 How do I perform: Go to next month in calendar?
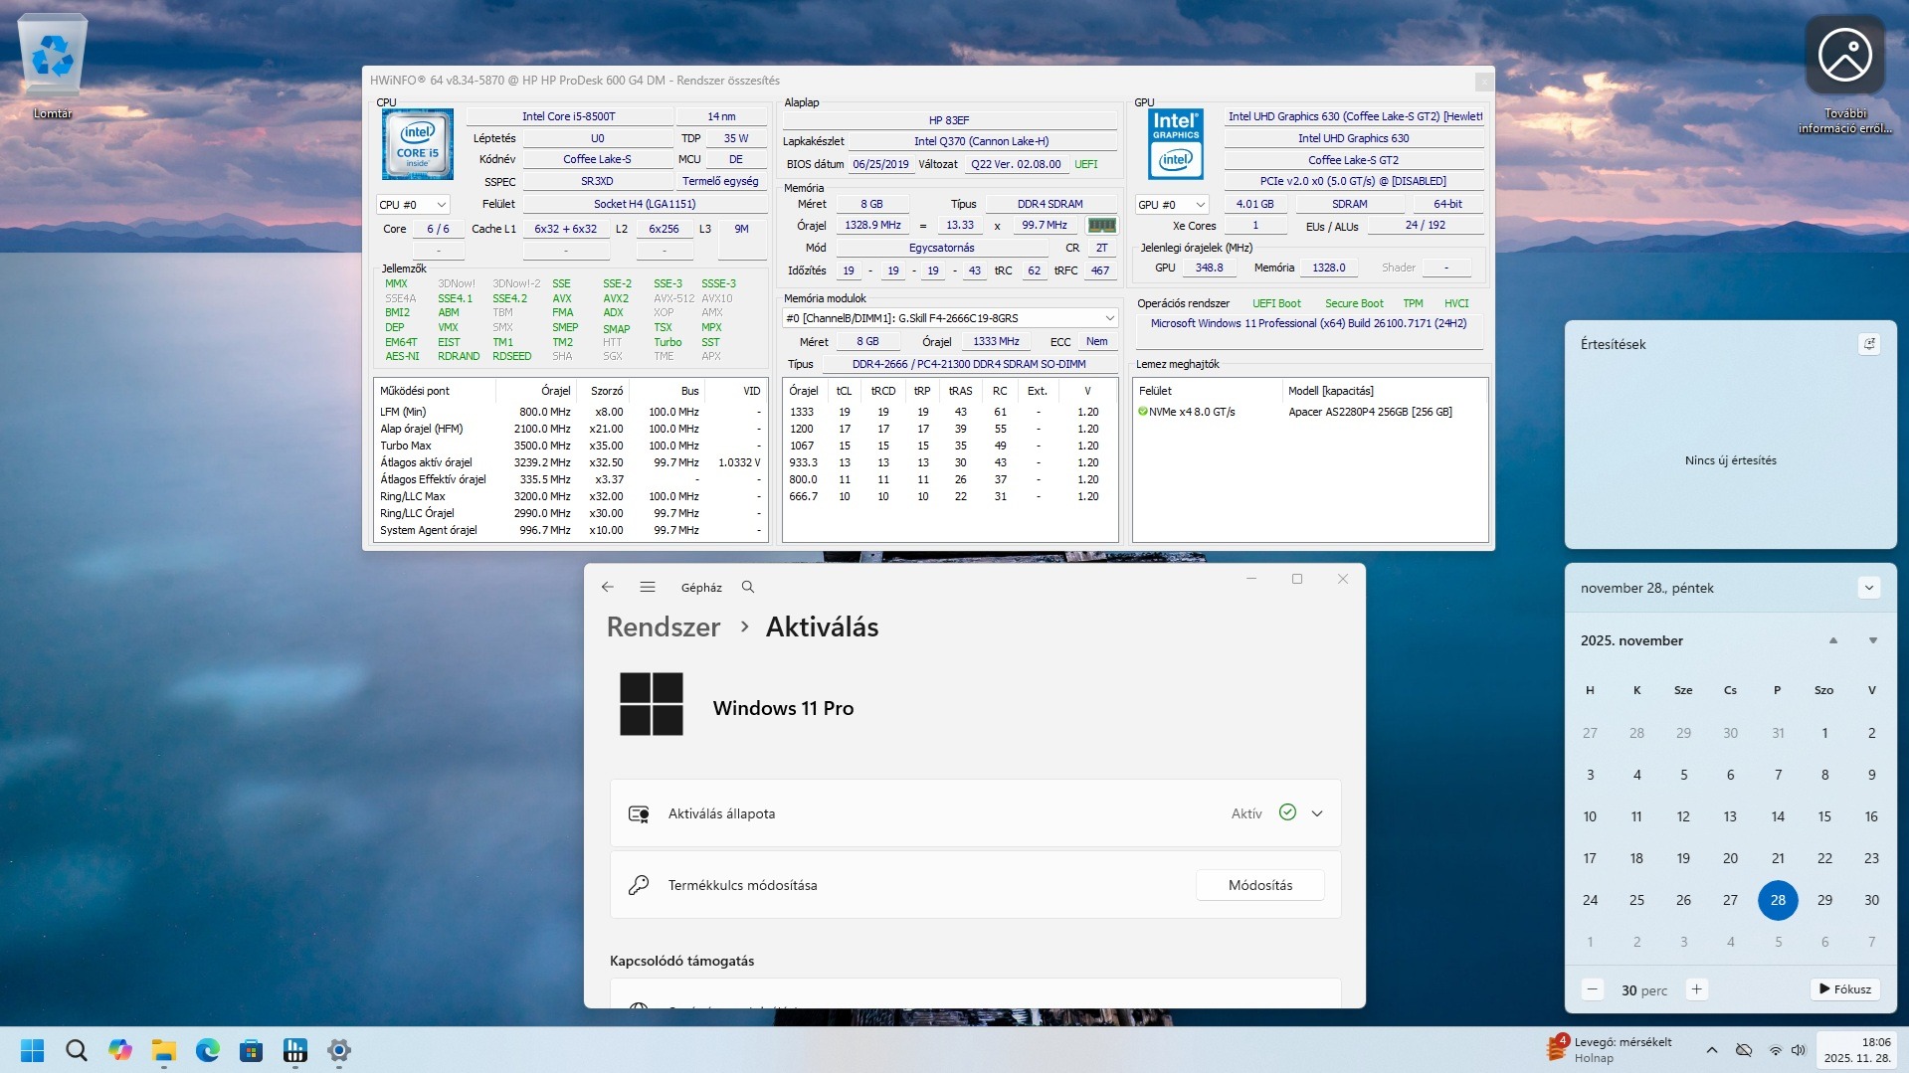pyautogui.click(x=1873, y=641)
